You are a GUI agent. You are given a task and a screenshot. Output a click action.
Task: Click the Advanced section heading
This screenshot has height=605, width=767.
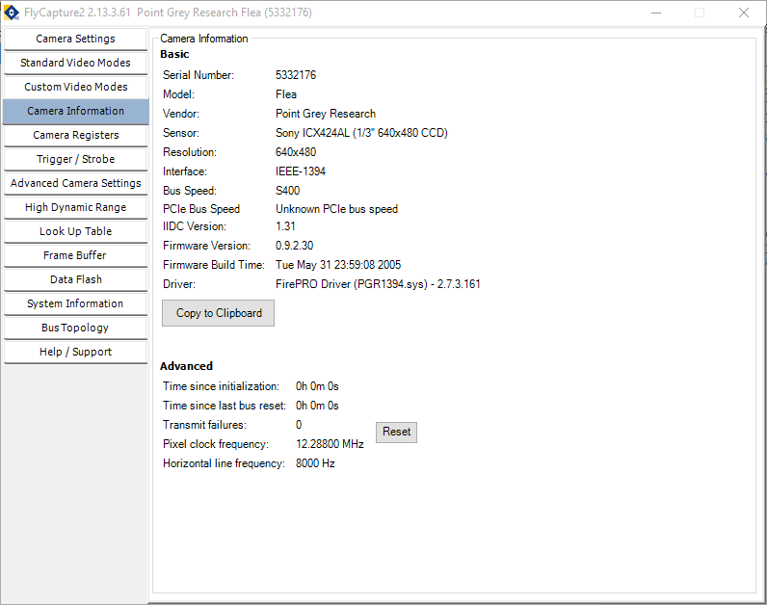tap(186, 366)
